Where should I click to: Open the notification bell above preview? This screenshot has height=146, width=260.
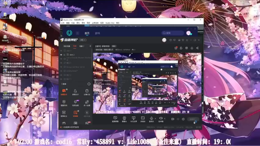coord(192,48)
